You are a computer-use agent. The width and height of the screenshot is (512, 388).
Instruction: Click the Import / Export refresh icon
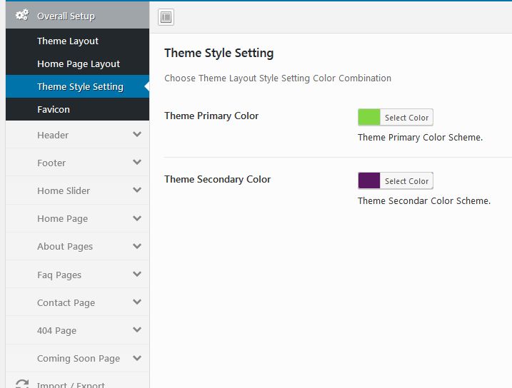[x=22, y=384]
